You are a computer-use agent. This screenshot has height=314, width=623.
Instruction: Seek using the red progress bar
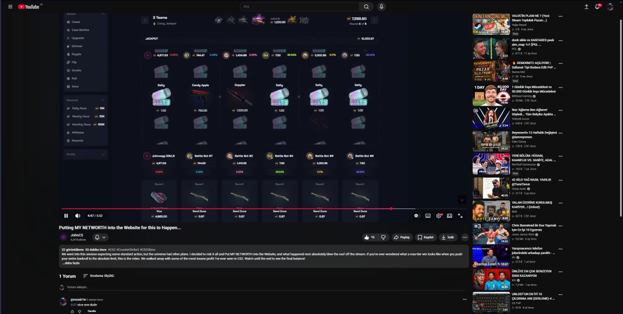click(x=263, y=208)
